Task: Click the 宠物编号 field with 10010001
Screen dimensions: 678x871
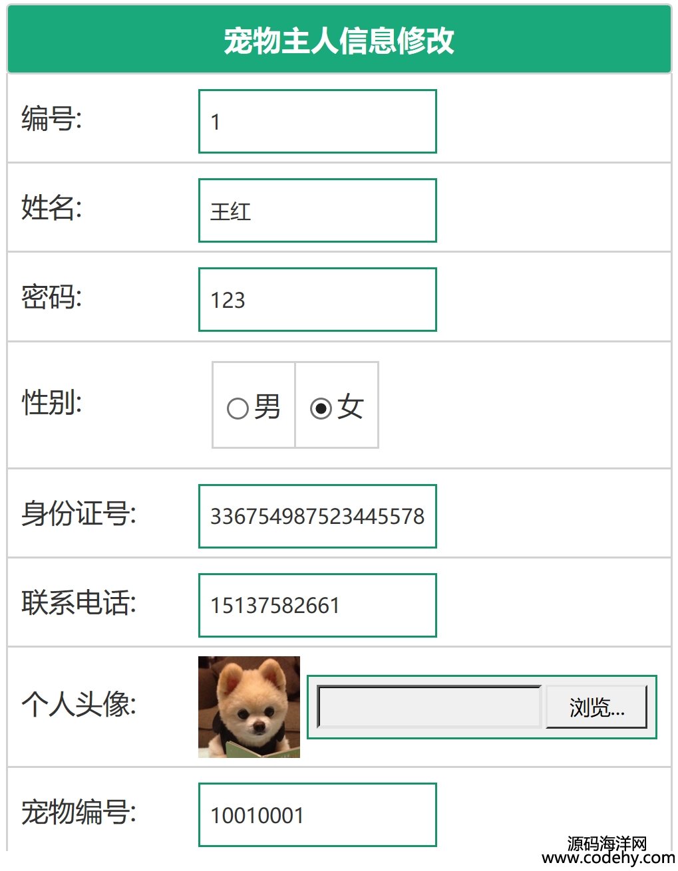Action: click(317, 815)
